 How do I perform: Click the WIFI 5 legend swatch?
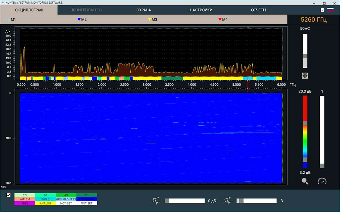[45, 199]
